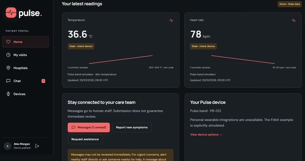Click the PATIENT PORTAL label

(x=17, y=31)
